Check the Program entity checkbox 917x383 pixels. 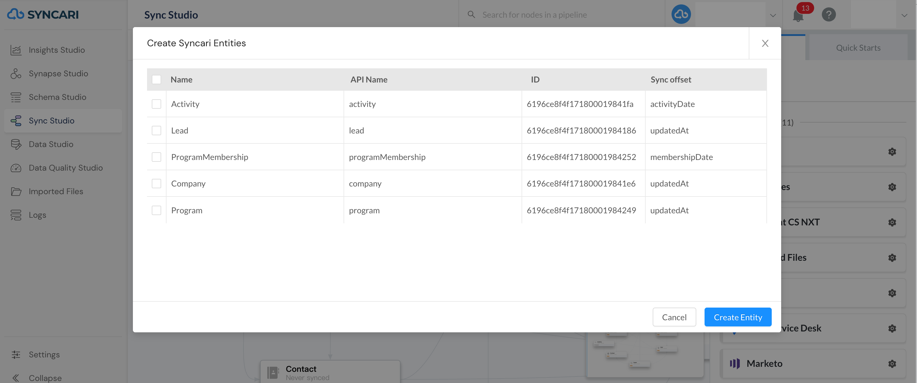tap(156, 210)
